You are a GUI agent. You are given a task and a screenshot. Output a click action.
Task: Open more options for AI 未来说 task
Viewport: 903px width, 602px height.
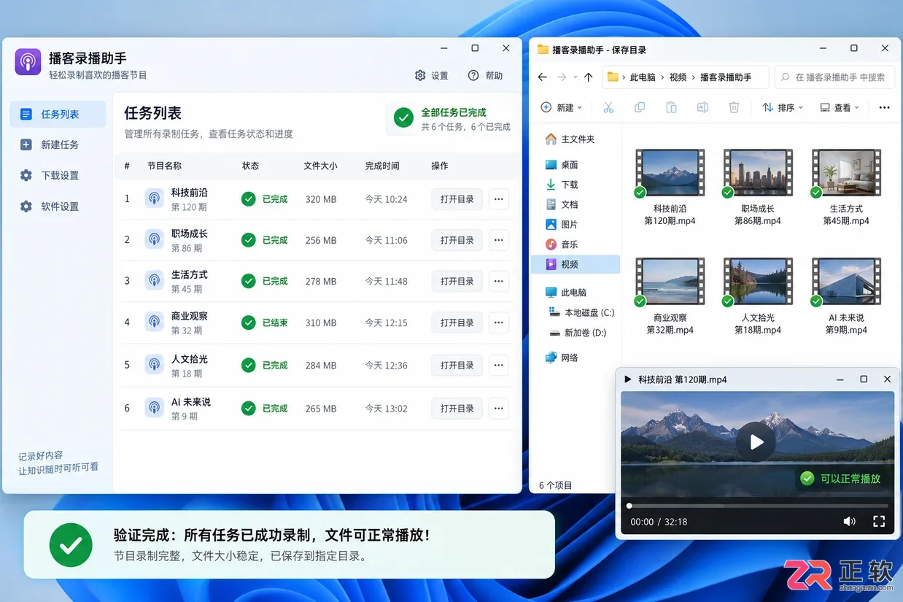point(499,409)
